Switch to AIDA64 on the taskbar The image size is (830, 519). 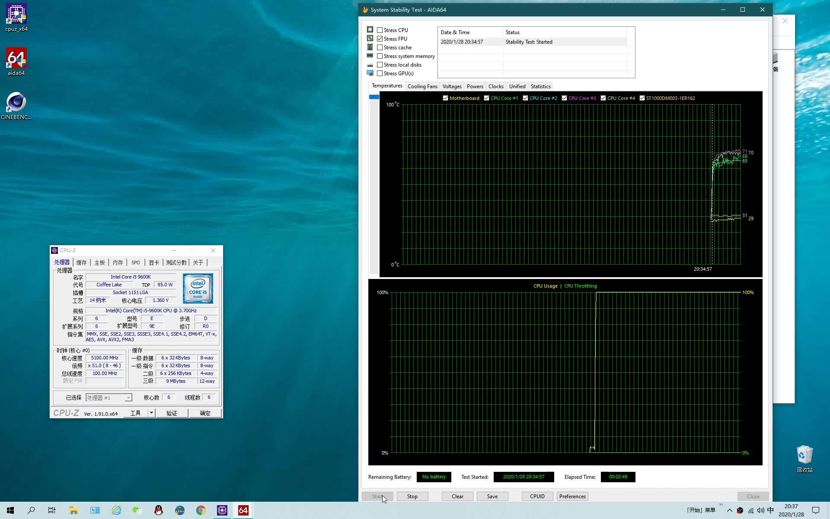click(x=243, y=510)
